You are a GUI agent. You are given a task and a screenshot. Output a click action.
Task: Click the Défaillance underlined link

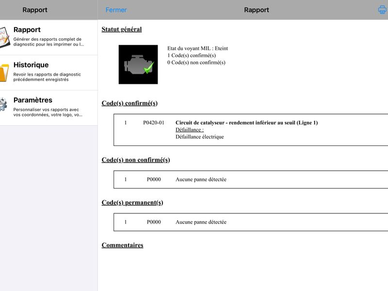click(190, 129)
